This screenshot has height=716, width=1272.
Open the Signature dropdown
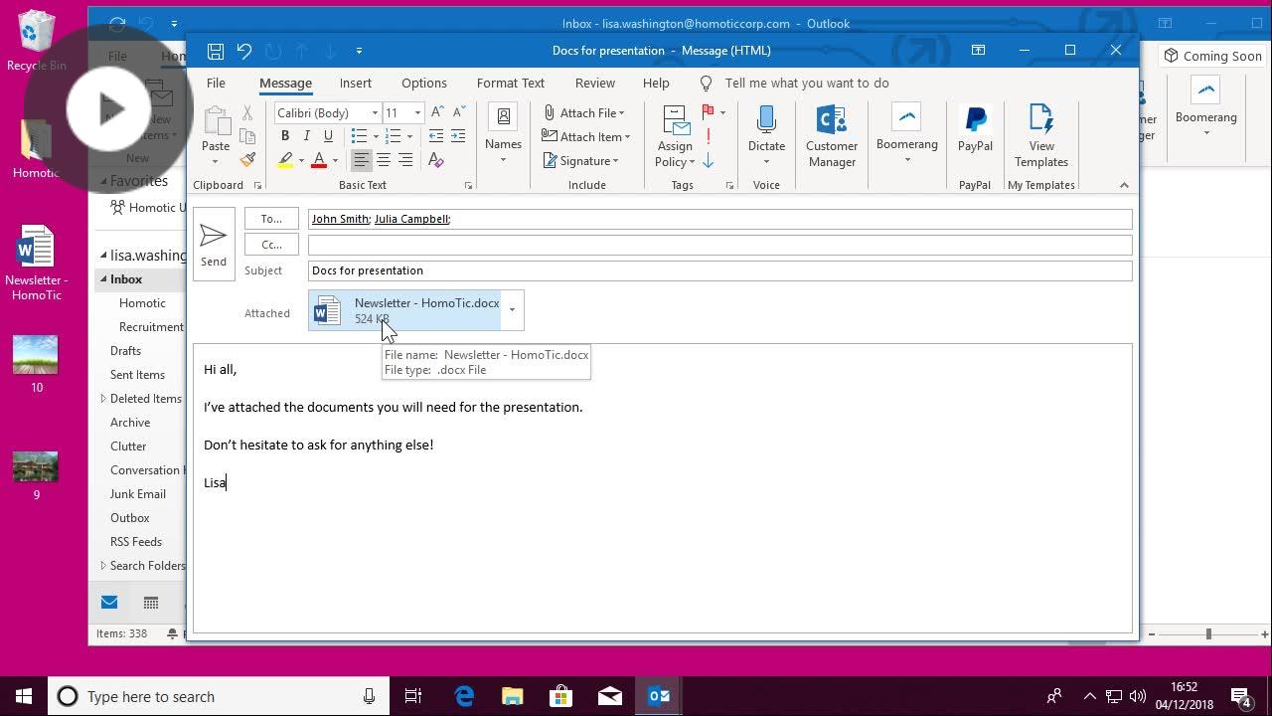581,161
